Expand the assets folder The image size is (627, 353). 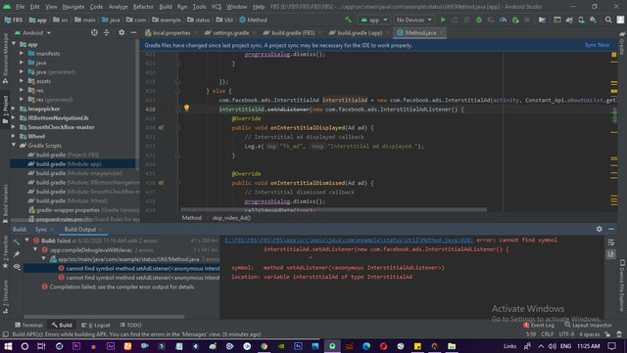point(22,80)
